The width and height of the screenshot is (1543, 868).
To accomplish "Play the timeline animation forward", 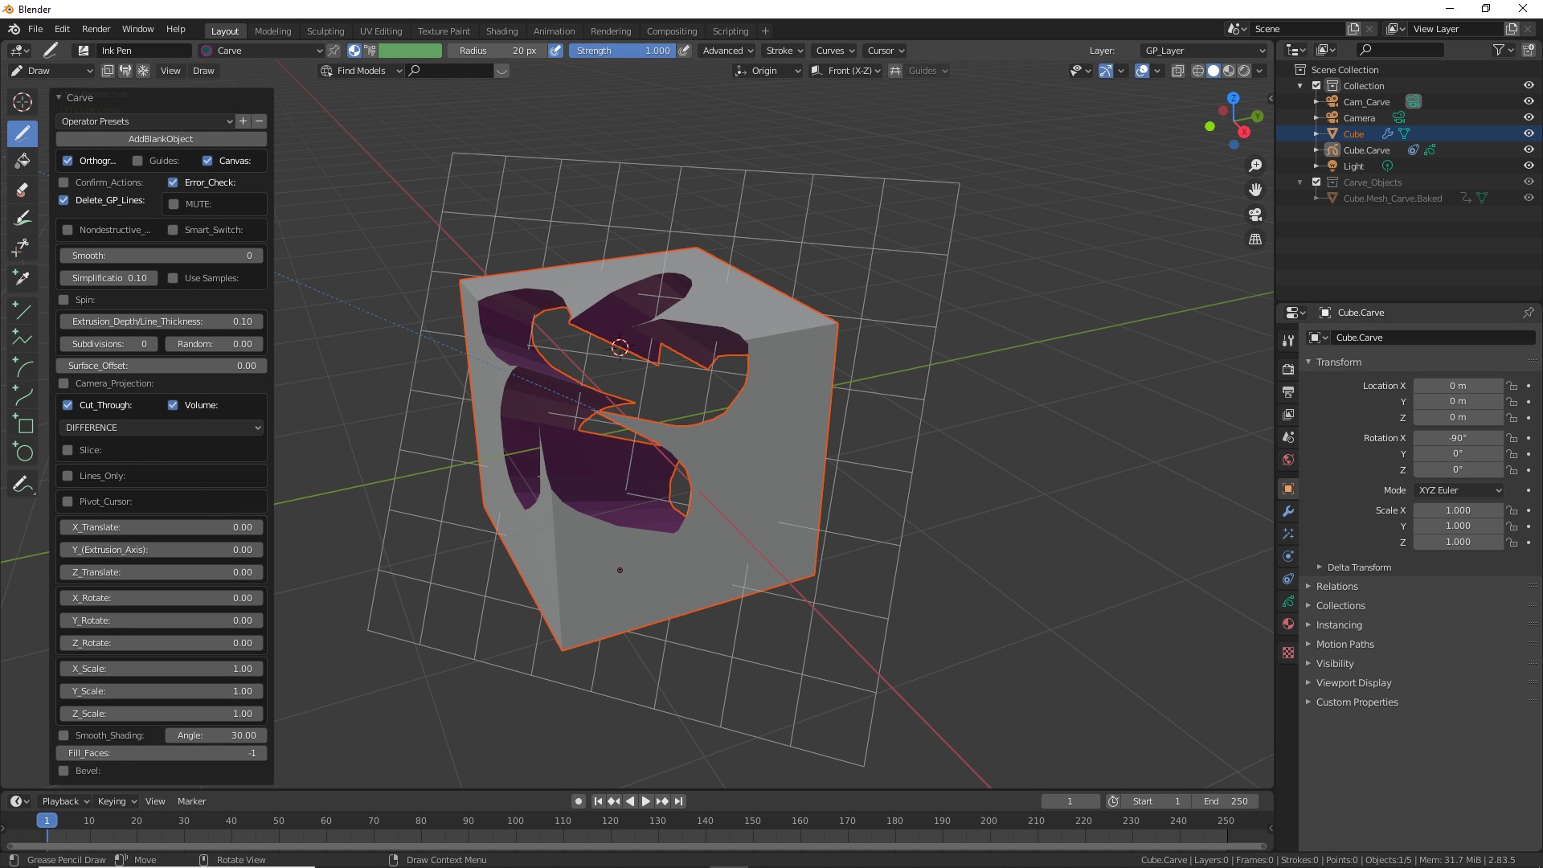I will click(x=645, y=801).
